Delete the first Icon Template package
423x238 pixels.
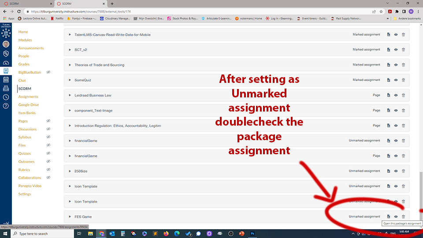pos(403,186)
